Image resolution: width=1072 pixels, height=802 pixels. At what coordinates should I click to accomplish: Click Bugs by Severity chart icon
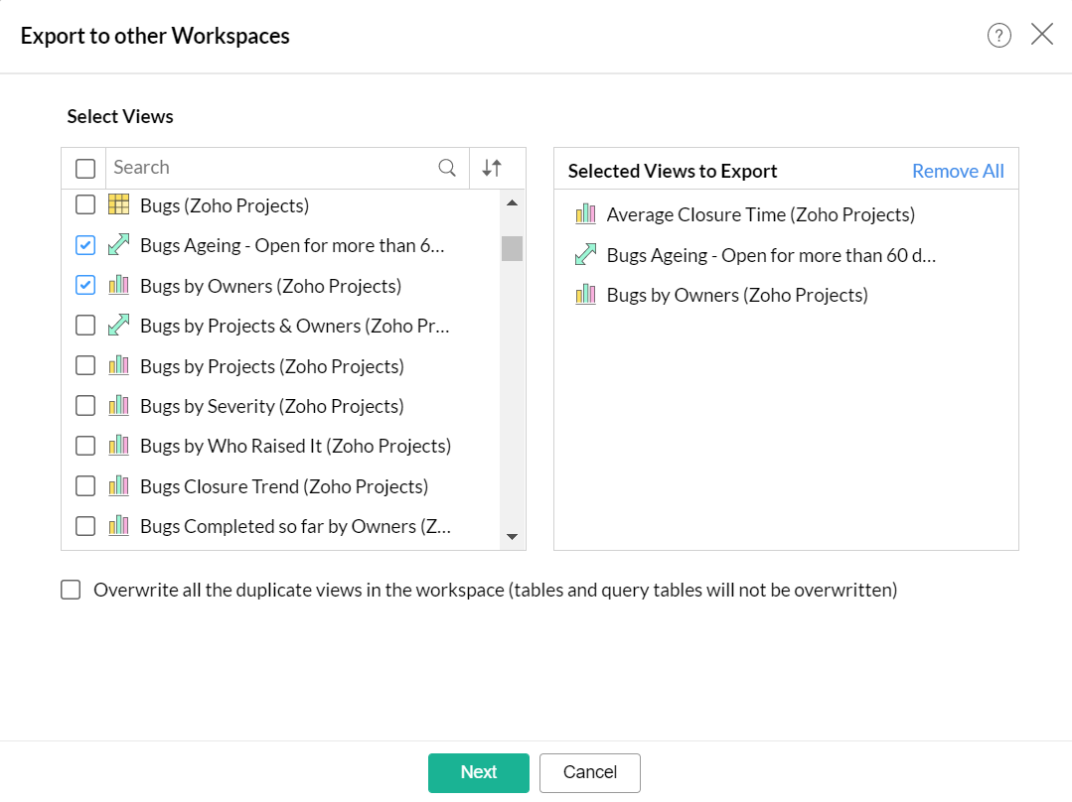tap(119, 406)
